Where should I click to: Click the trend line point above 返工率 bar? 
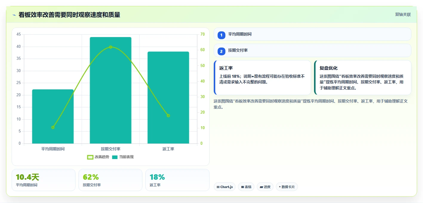click(168, 115)
